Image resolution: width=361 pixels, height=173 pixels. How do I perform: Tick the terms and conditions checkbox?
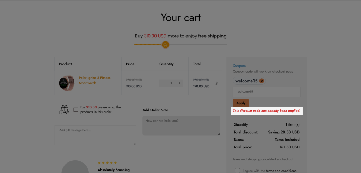(x=237, y=171)
